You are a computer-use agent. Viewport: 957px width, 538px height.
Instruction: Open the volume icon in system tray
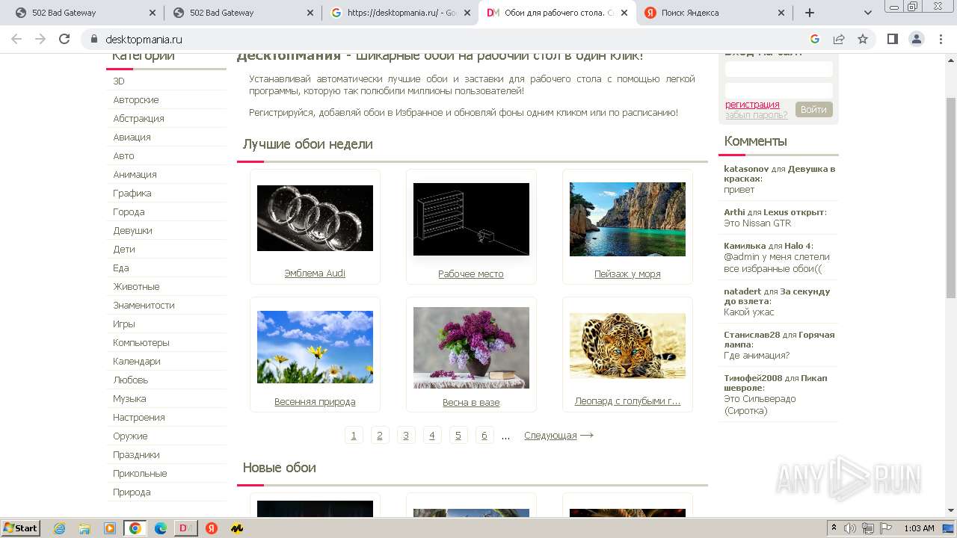tap(849, 528)
